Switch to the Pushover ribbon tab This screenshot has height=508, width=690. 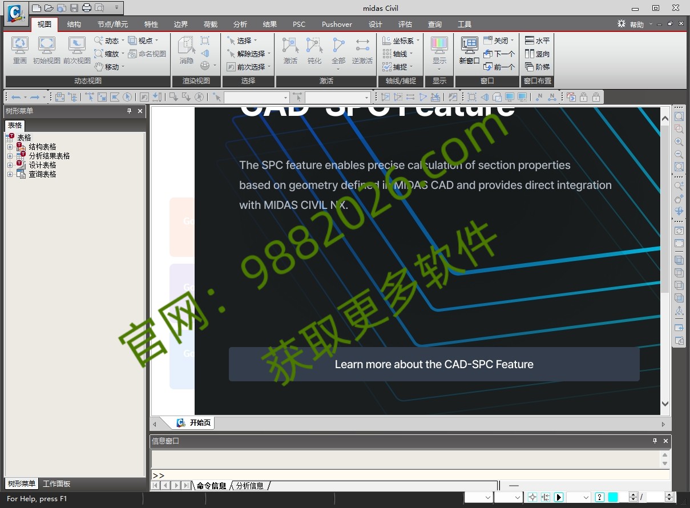coord(337,25)
